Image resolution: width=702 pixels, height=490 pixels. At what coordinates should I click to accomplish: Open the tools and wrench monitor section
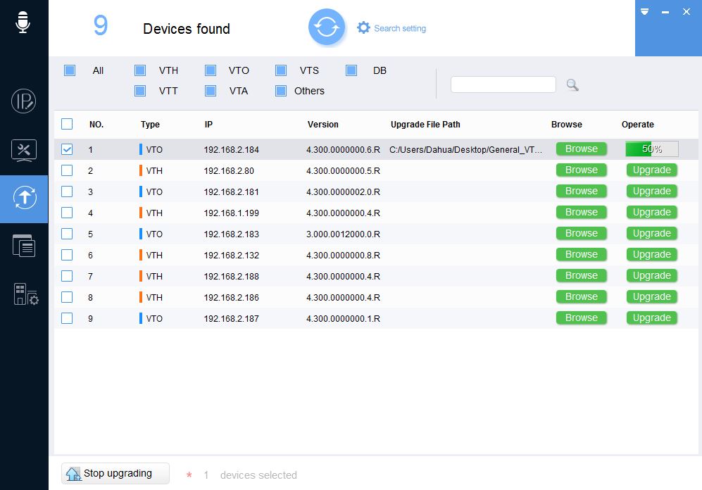tap(24, 151)
